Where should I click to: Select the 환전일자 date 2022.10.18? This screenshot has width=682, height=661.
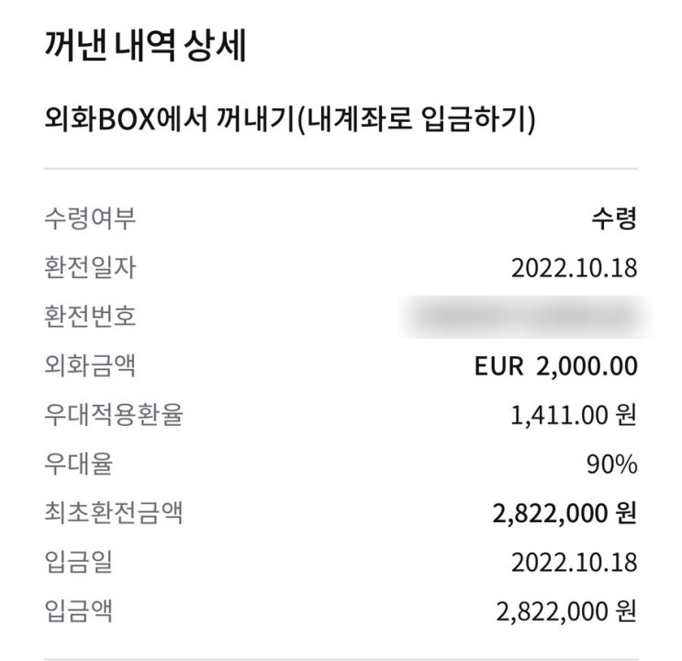574,268
